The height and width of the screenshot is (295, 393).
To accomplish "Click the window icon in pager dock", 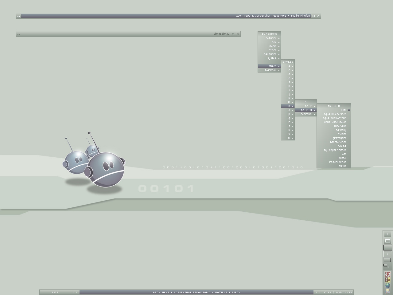I will 387,241.
